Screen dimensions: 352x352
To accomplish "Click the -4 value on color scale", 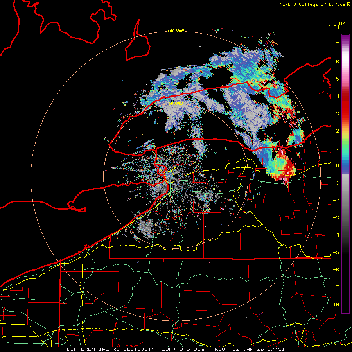I will (336, 235).
